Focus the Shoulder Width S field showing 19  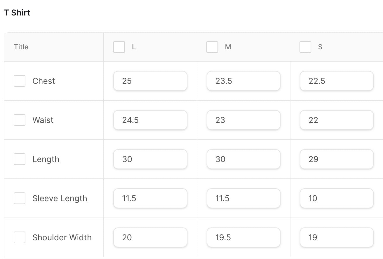pos(337,237)
